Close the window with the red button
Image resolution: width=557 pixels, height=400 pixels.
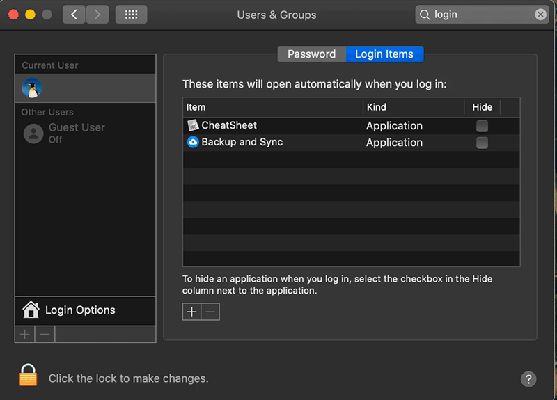[x=13, y=15]
